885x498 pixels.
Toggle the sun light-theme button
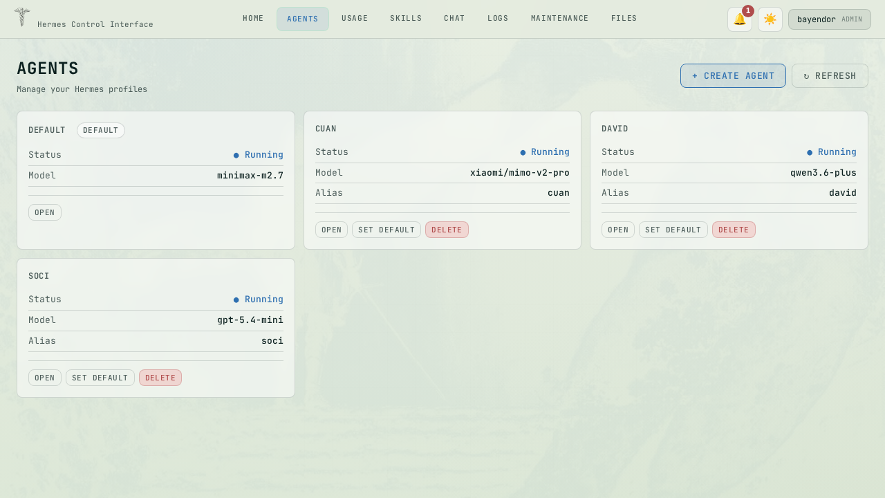770,19
